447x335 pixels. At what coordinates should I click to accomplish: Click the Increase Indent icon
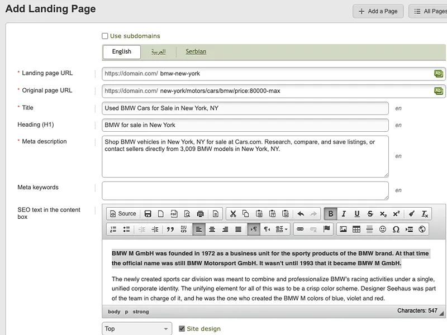(155, 229)
